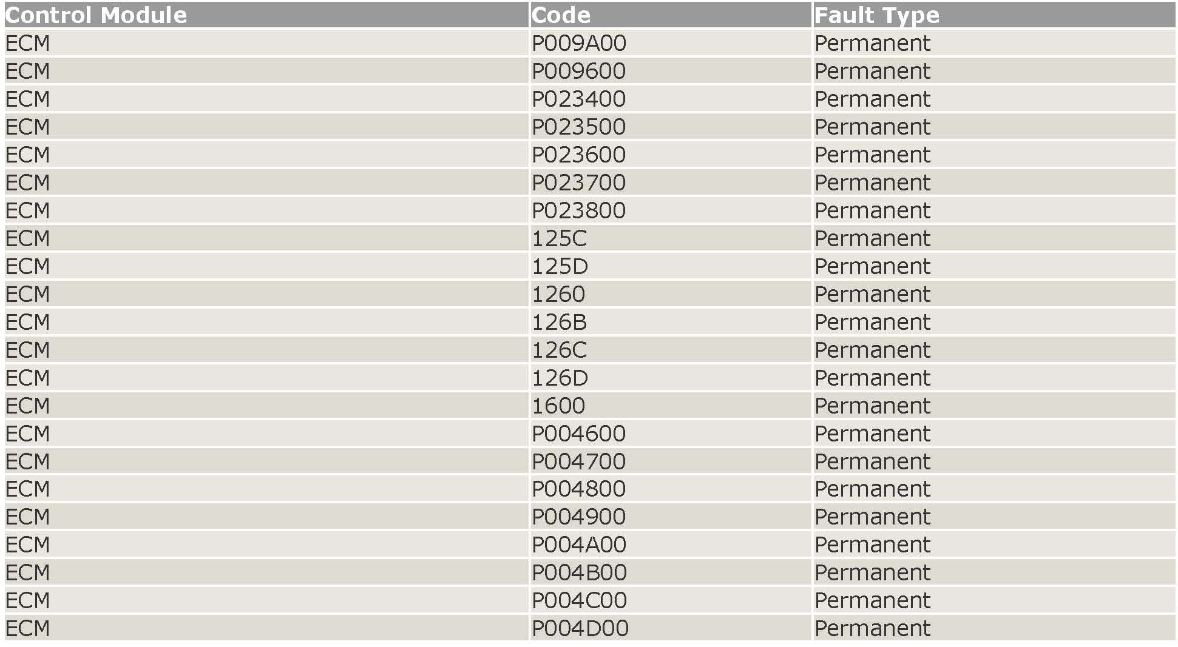Click the Code column header

[560, 15]
